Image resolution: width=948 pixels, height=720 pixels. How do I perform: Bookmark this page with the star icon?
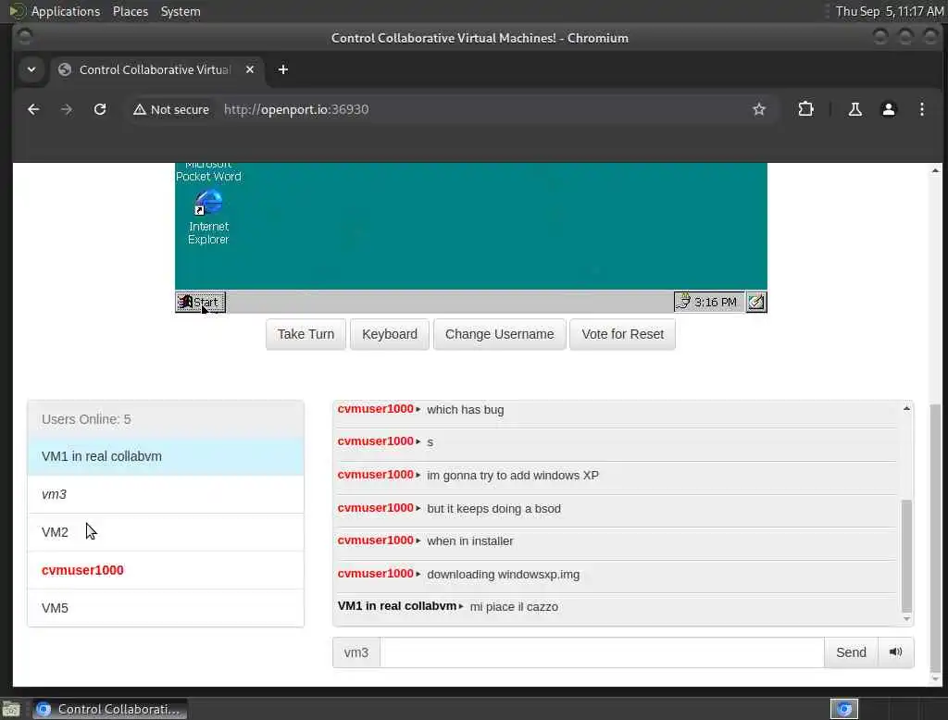tap(759, 109)
